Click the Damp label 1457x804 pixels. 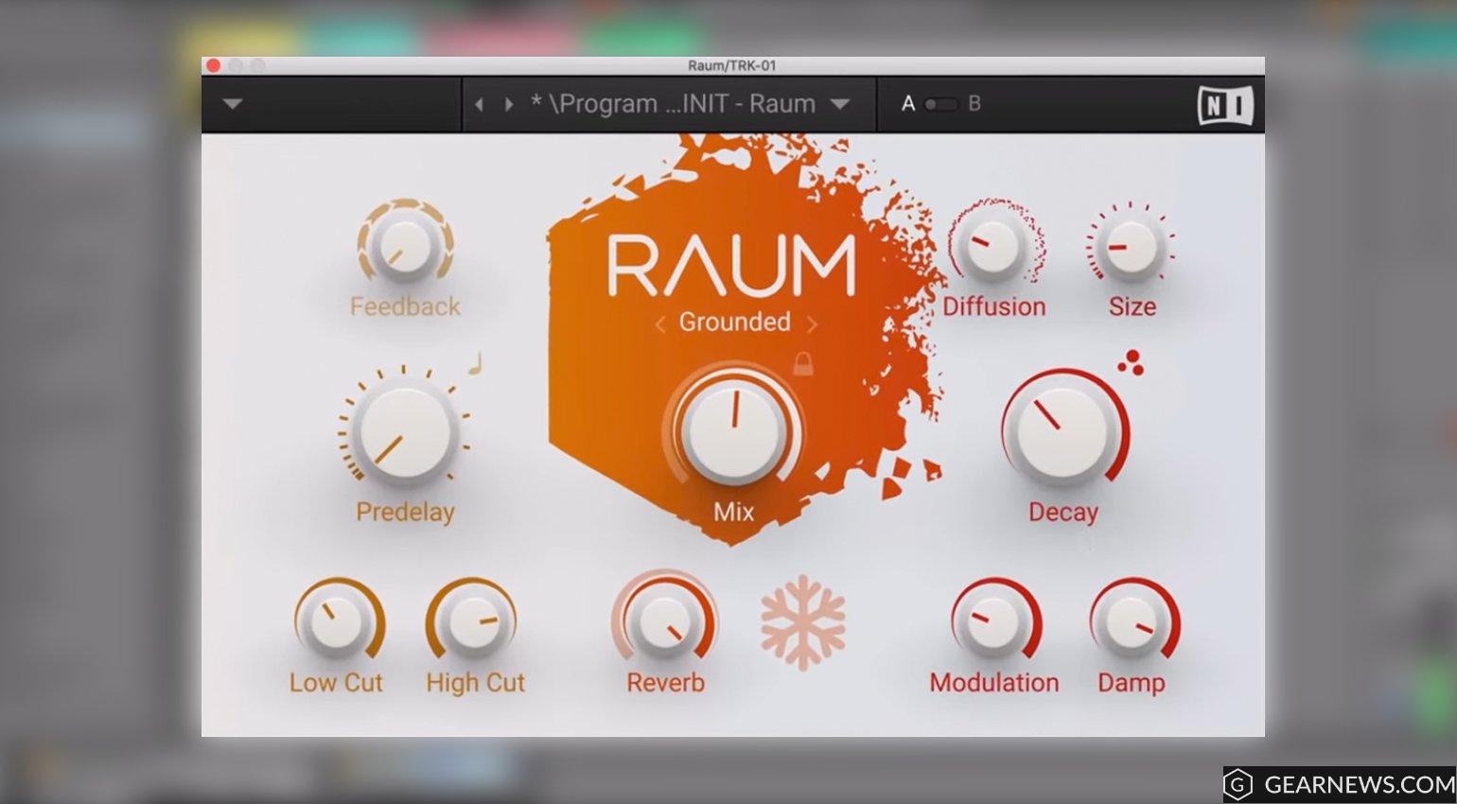pyautogui.click(x=1131, y=683)
